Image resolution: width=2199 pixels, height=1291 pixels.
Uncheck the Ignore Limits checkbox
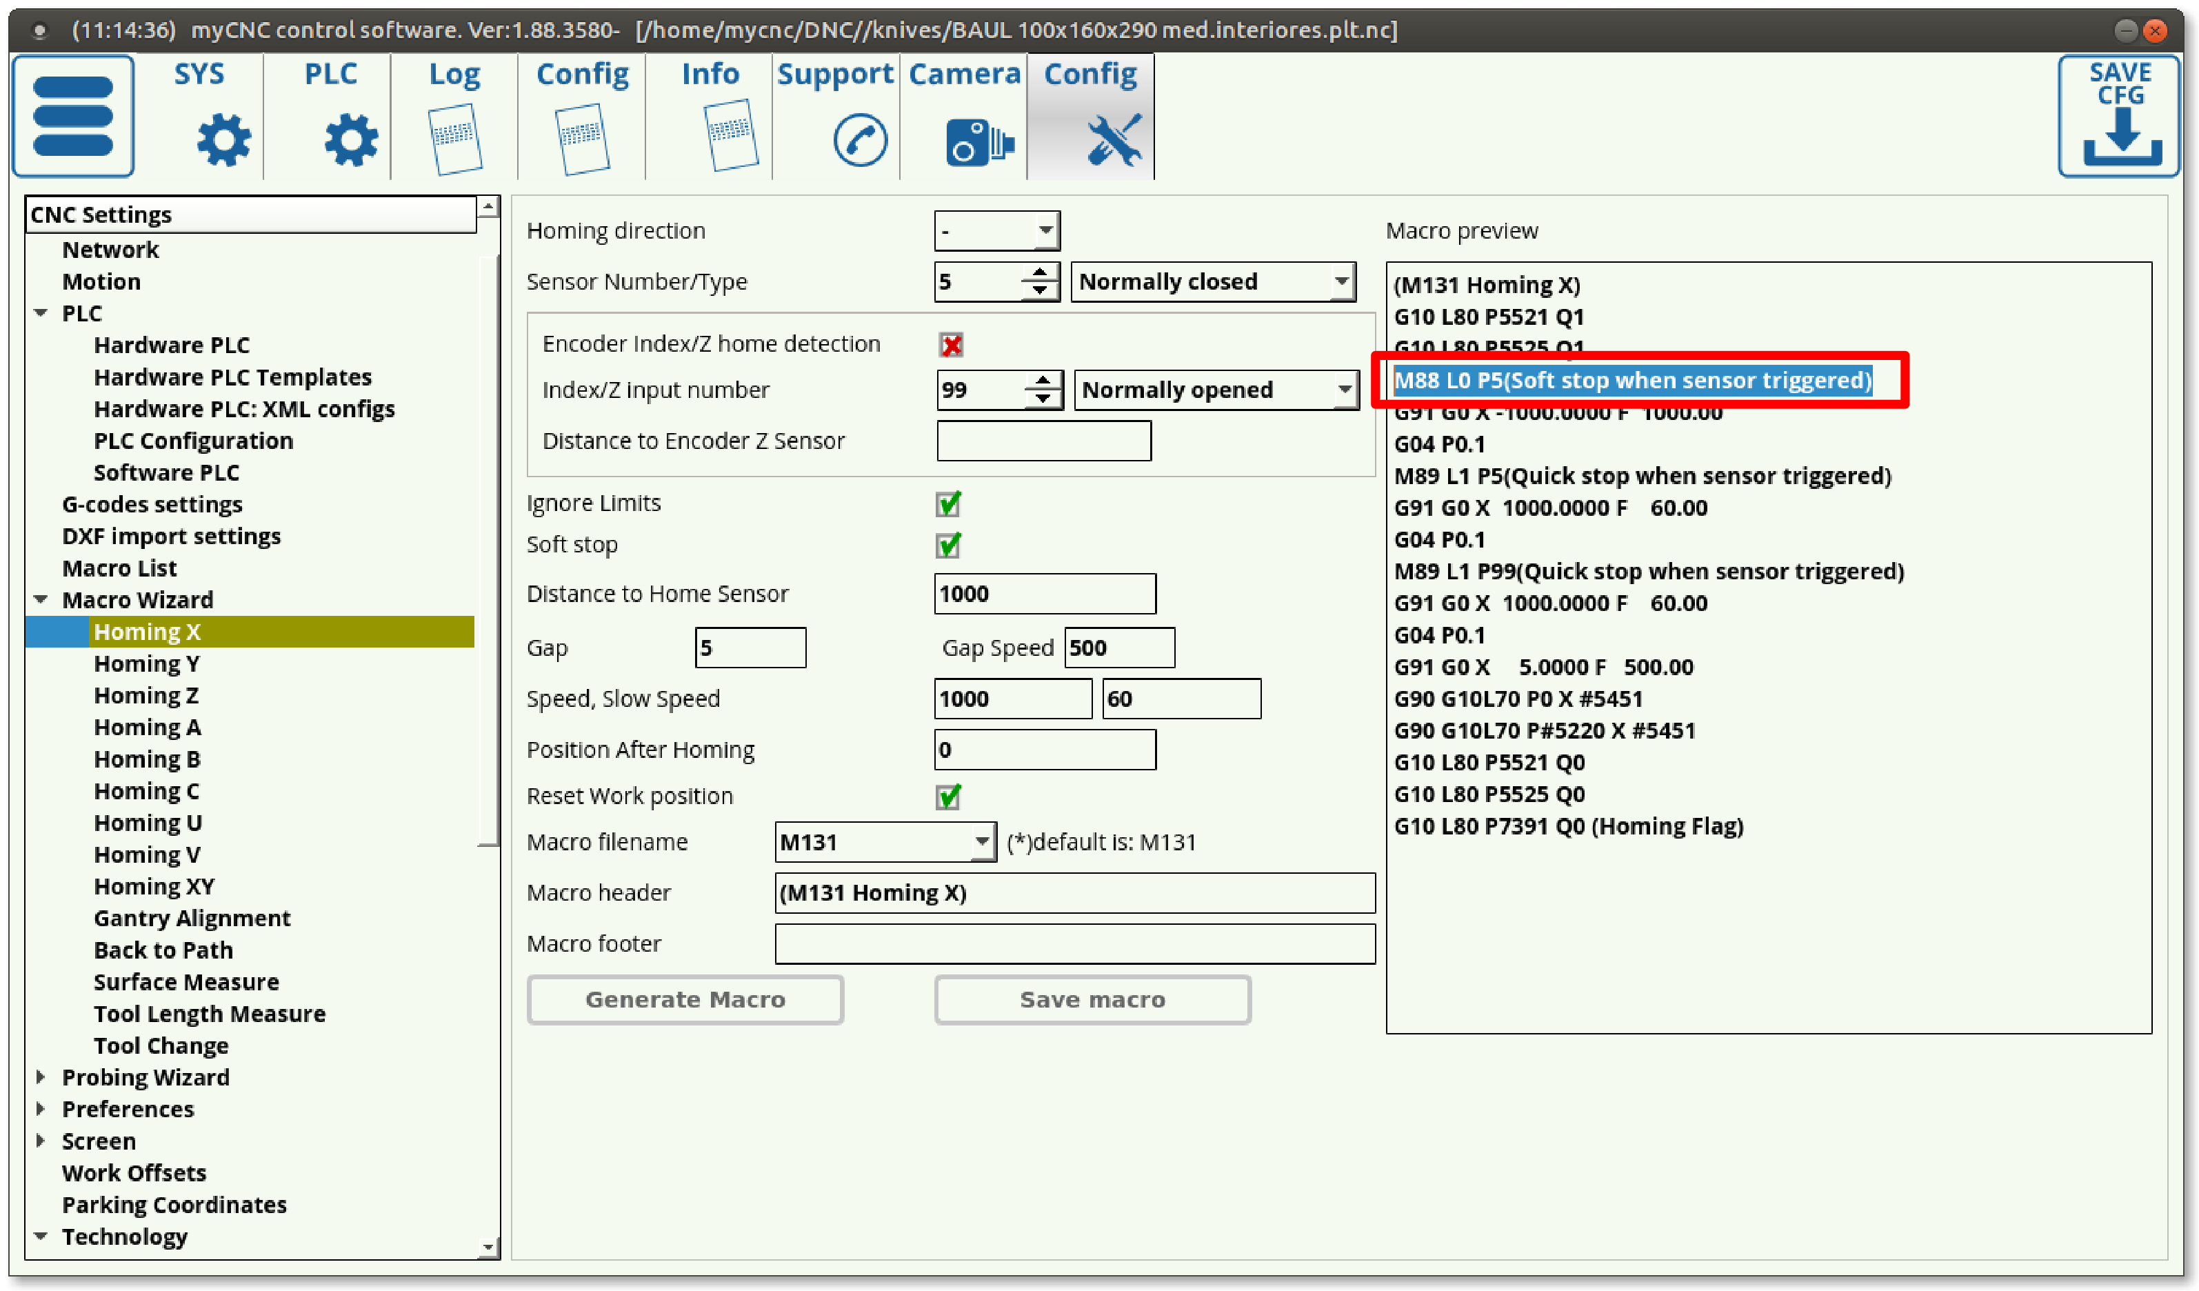tap(949, 503)
